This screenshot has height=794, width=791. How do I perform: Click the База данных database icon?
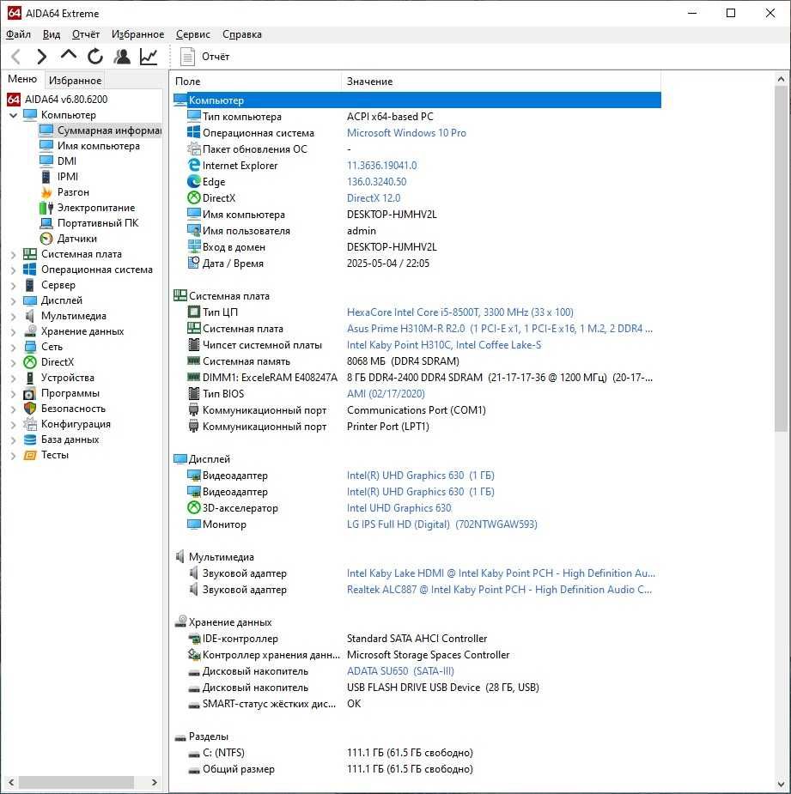[30, 439]
